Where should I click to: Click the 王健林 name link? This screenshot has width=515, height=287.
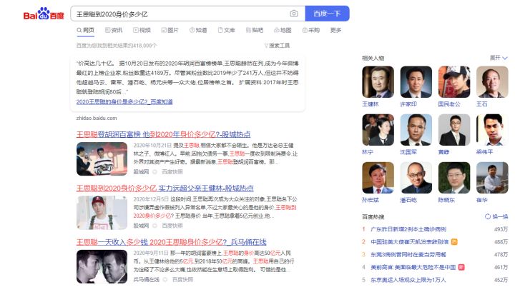[x=371, y=104]
